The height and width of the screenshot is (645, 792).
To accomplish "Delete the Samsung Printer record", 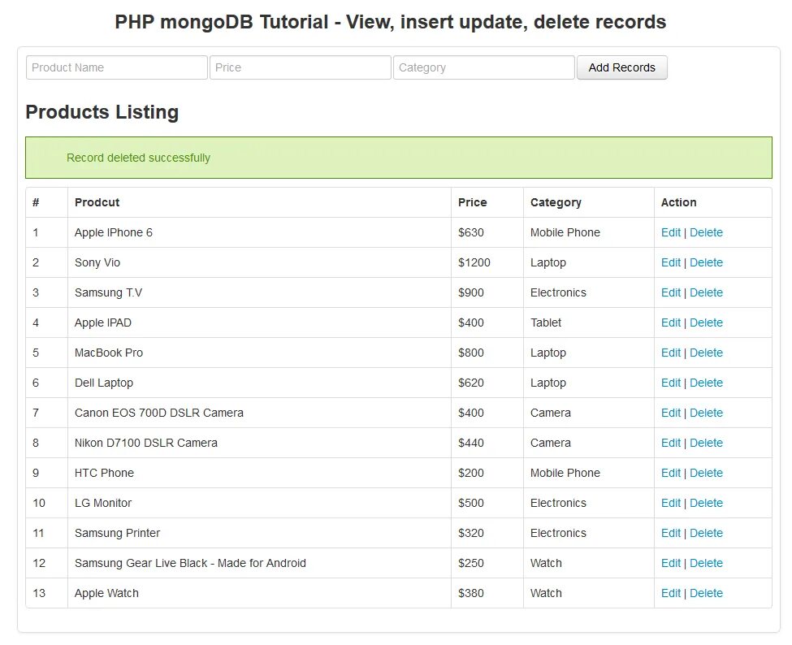I will tap(706, 533).
